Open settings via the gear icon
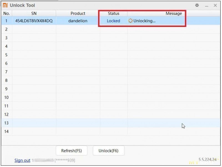This screenshot has height=167, width=222. 197,5
